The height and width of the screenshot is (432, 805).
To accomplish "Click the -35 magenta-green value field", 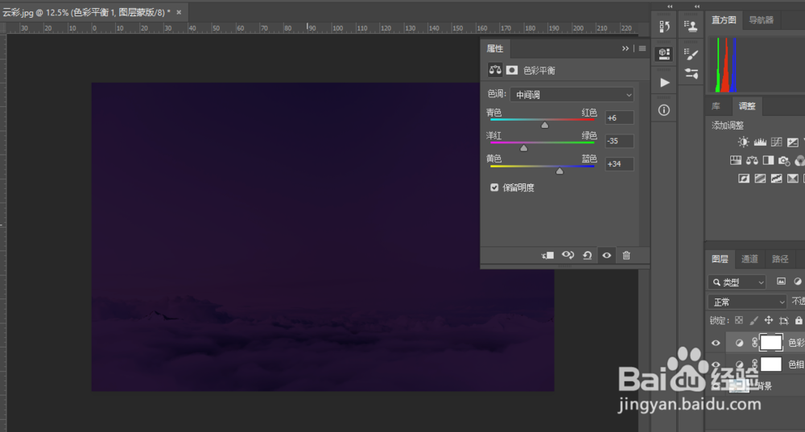I will pos(619,141).
